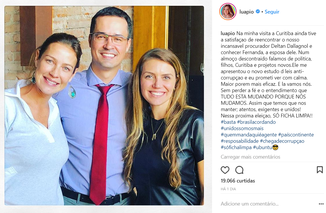Open the #paíscontinente hashtag
Screen dimensions: 326x213
296,135
